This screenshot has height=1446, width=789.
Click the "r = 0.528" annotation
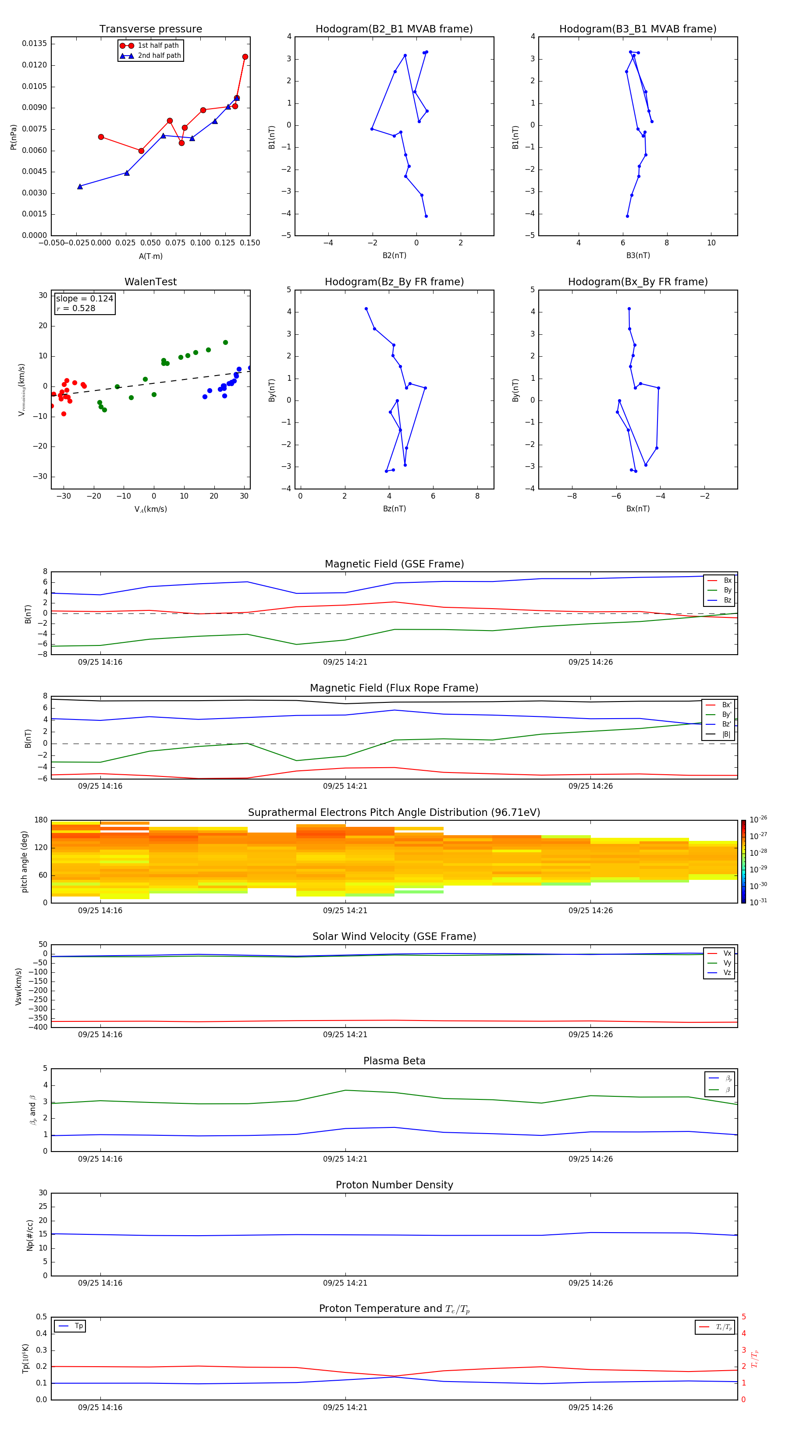(76, 308)
